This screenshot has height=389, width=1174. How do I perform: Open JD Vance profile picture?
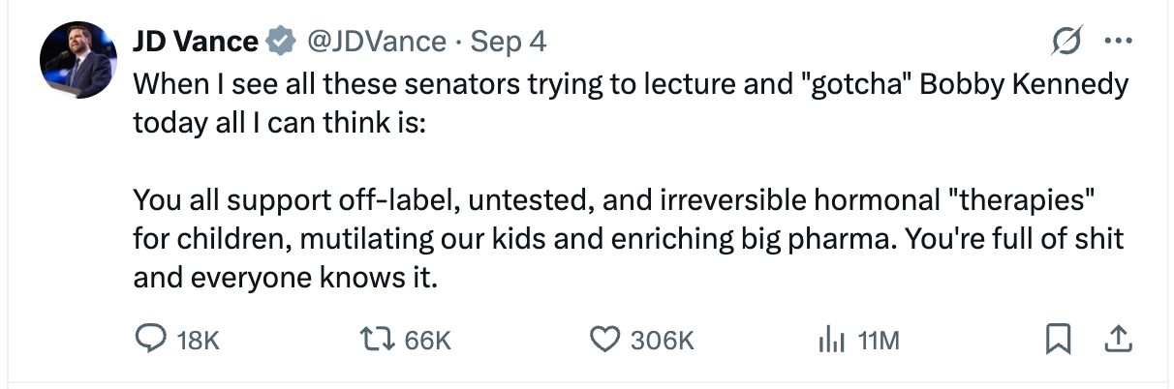point(77,59)
